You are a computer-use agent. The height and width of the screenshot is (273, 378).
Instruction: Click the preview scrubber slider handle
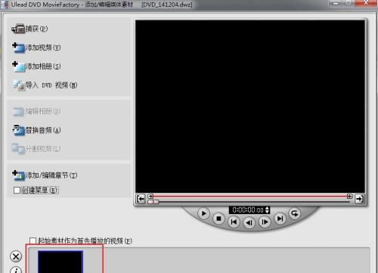tap(153, 202)
